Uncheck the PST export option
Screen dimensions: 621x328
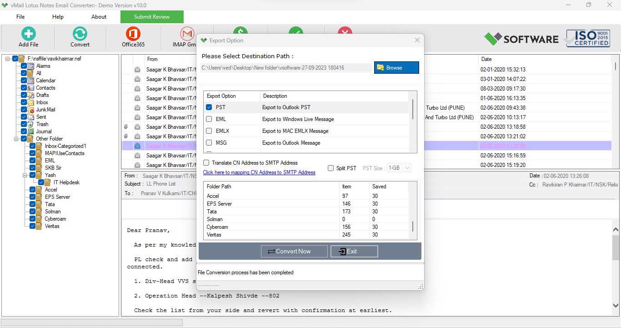point(209,107)
